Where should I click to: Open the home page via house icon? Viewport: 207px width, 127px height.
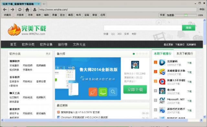click(x=27, y=10)
